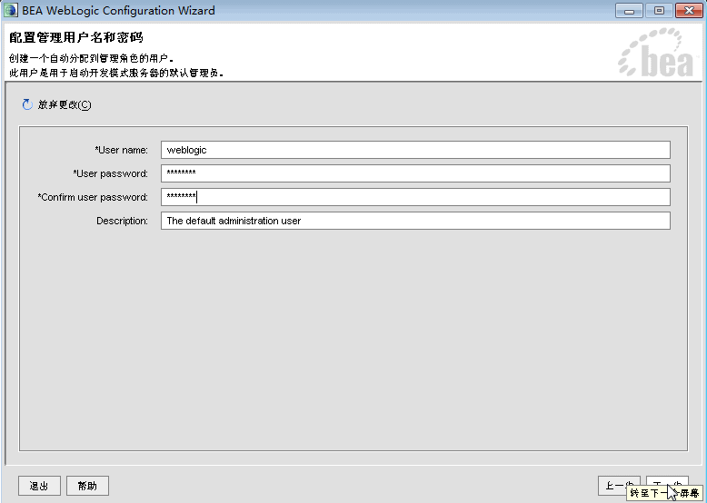The height and width of the screenshot is (503, 707).
Task: Click the Description: label
Action: [122, 221]
